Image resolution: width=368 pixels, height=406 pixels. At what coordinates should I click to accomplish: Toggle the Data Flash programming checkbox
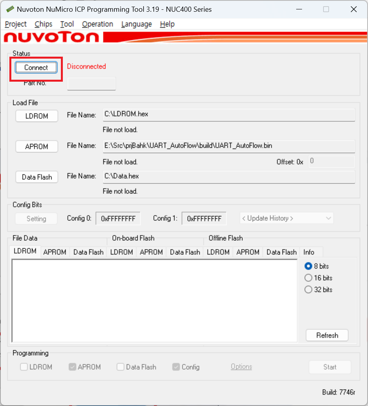pos(120,367)
